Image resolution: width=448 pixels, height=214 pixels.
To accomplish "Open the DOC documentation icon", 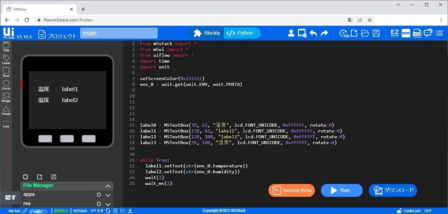I will 417,33.
